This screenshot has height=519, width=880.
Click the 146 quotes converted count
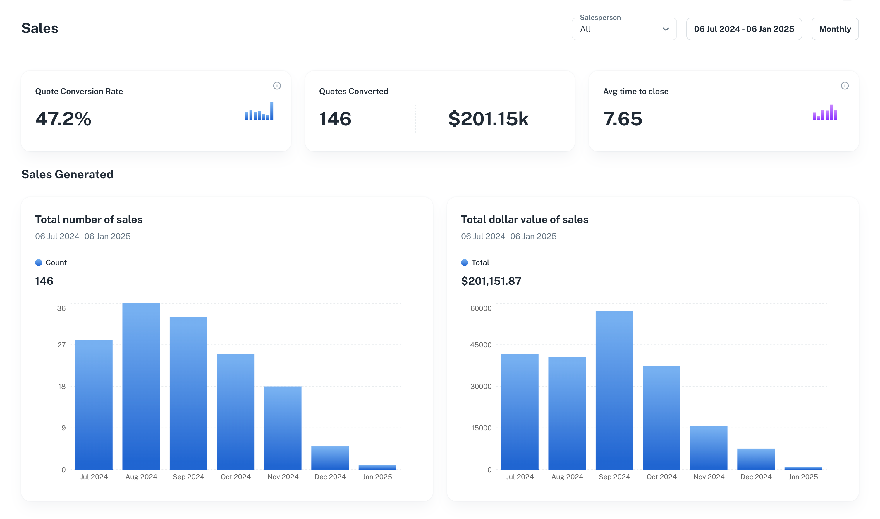(335, 119)
